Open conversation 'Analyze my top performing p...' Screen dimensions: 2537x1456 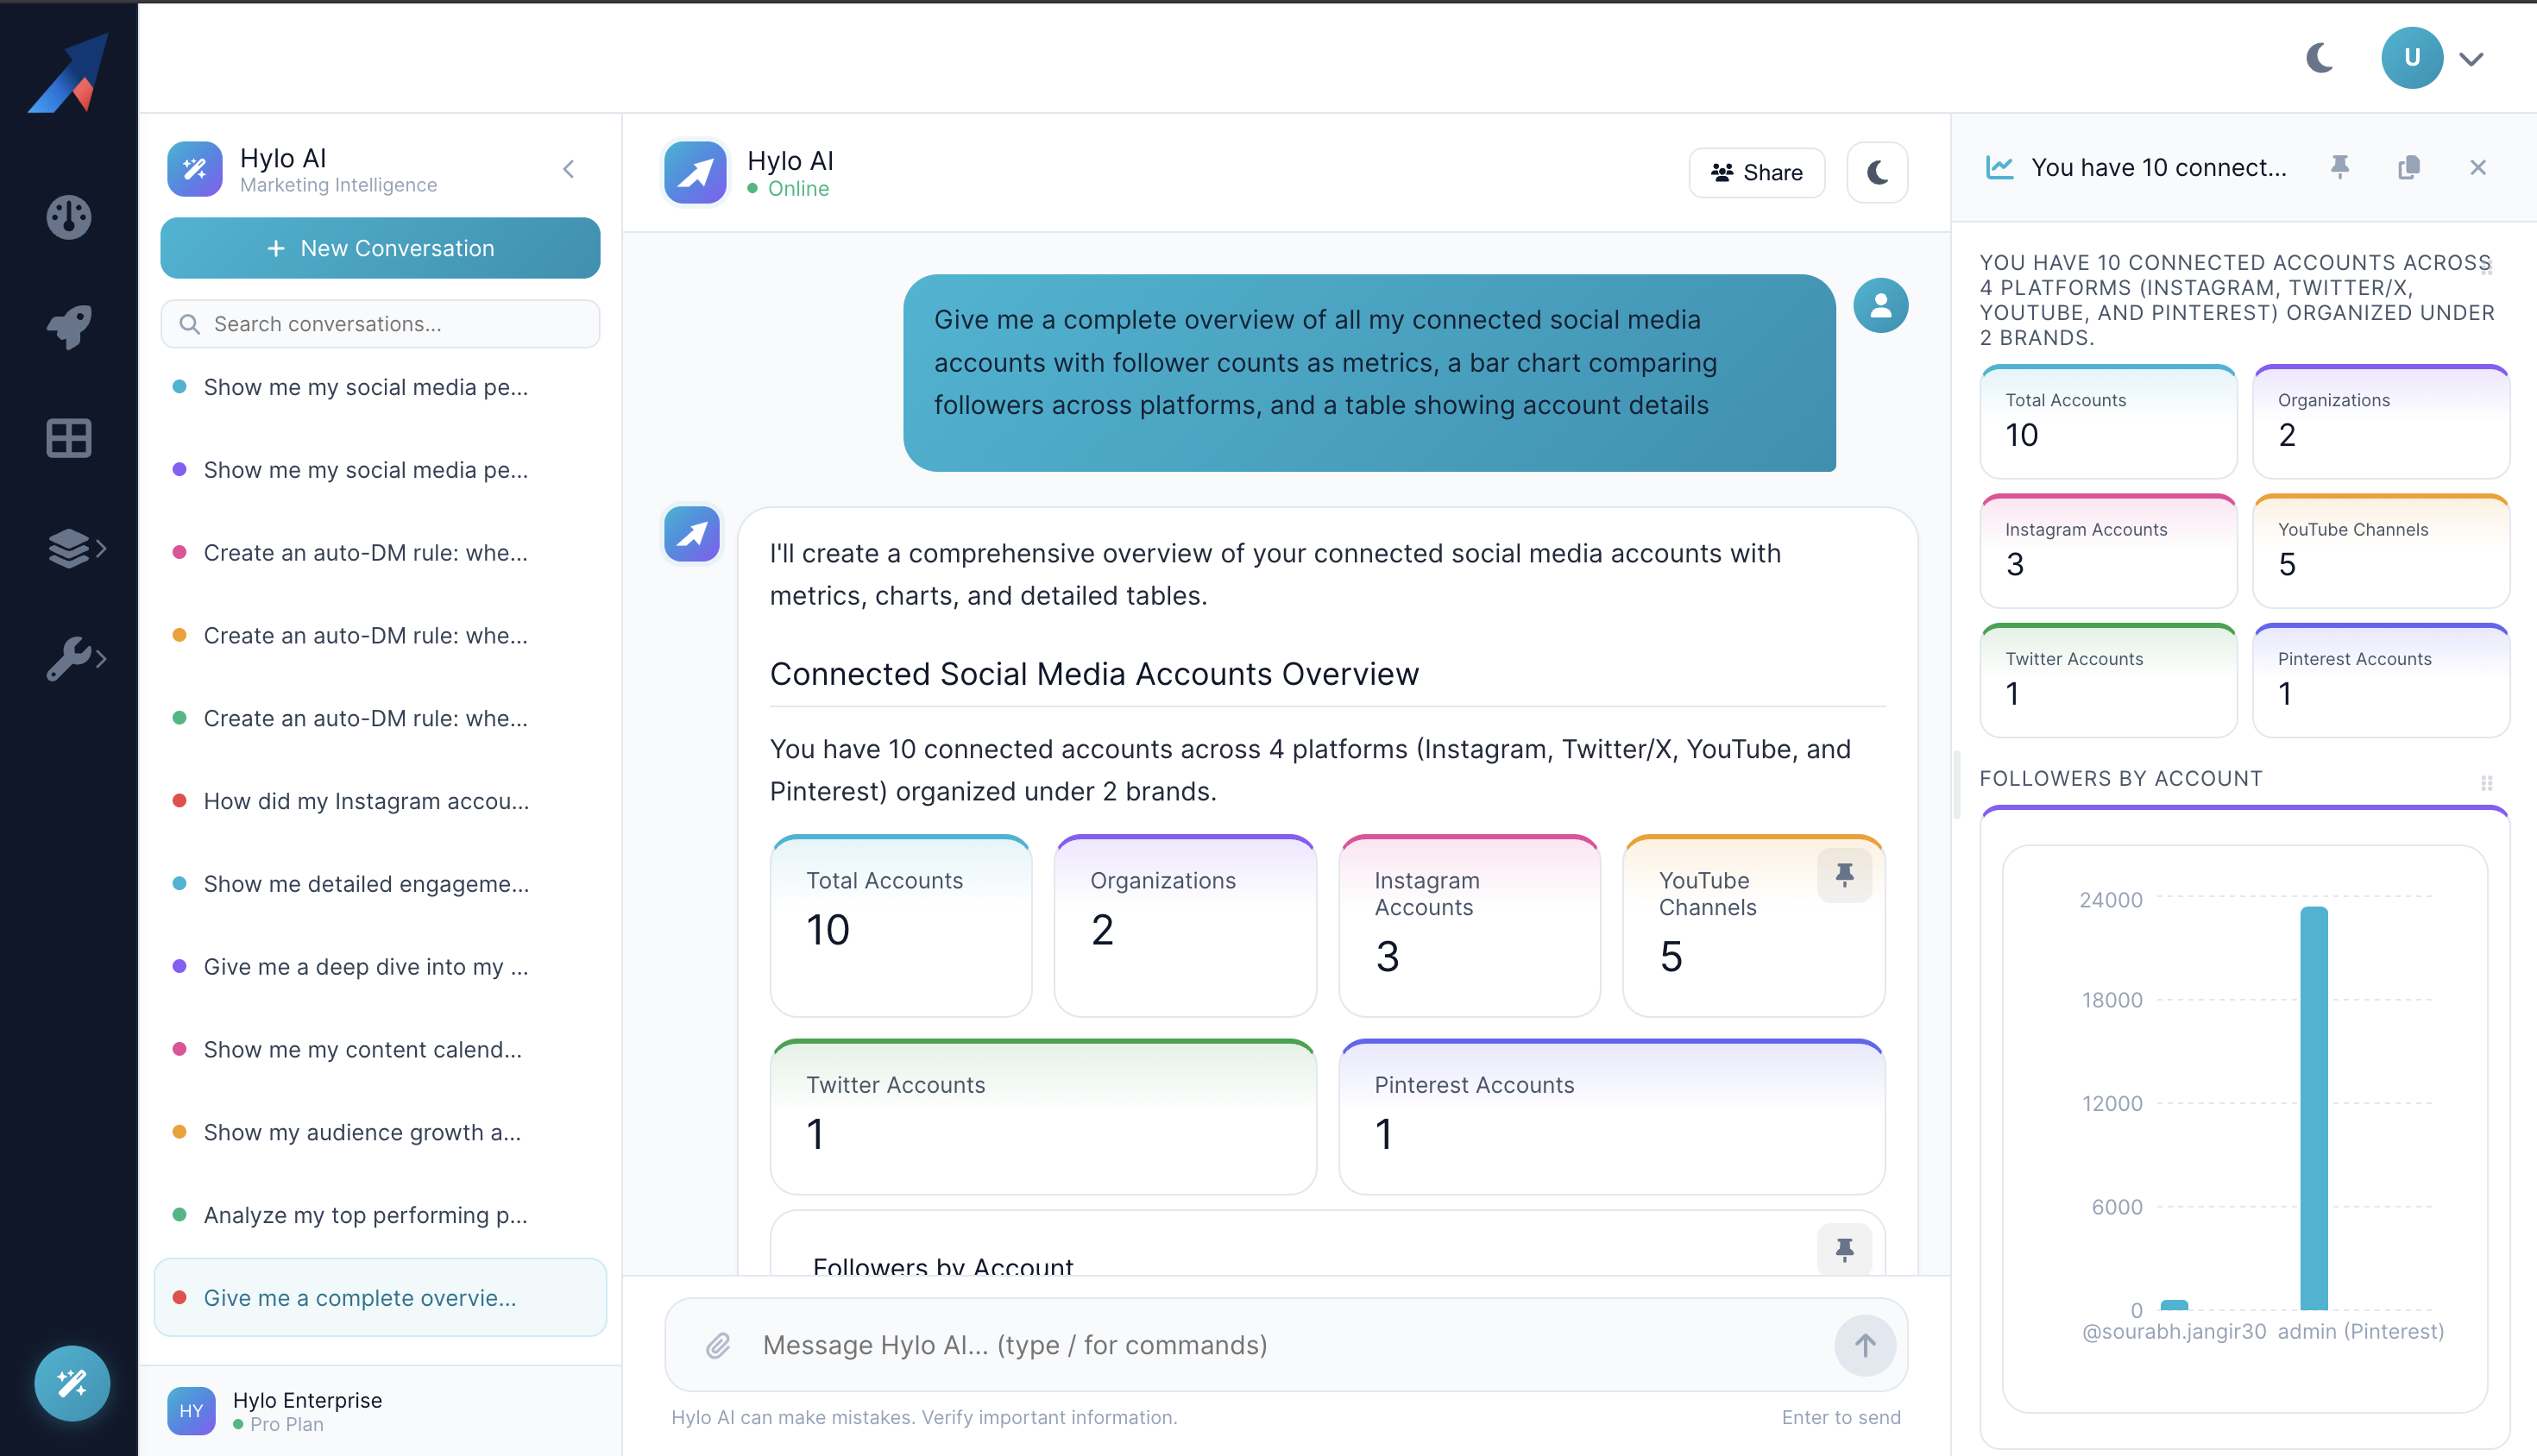coord(365,1215)
